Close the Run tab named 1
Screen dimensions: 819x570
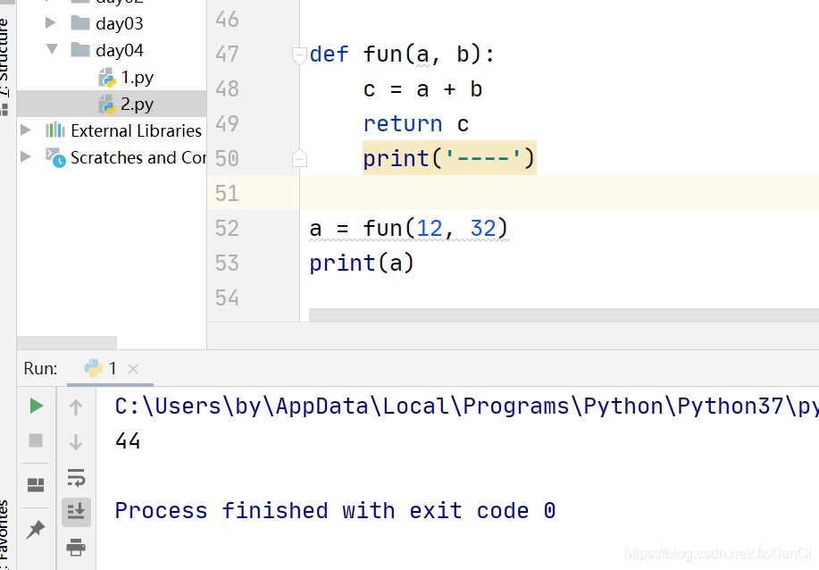[133, 369]
